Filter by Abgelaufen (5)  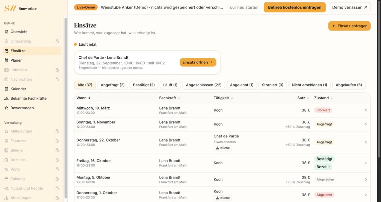point(349,85)
